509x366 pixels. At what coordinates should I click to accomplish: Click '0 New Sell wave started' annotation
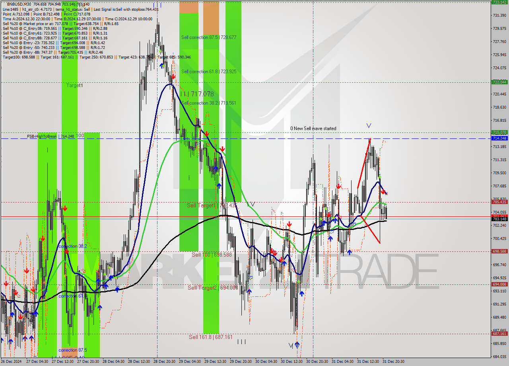(313, 128)
